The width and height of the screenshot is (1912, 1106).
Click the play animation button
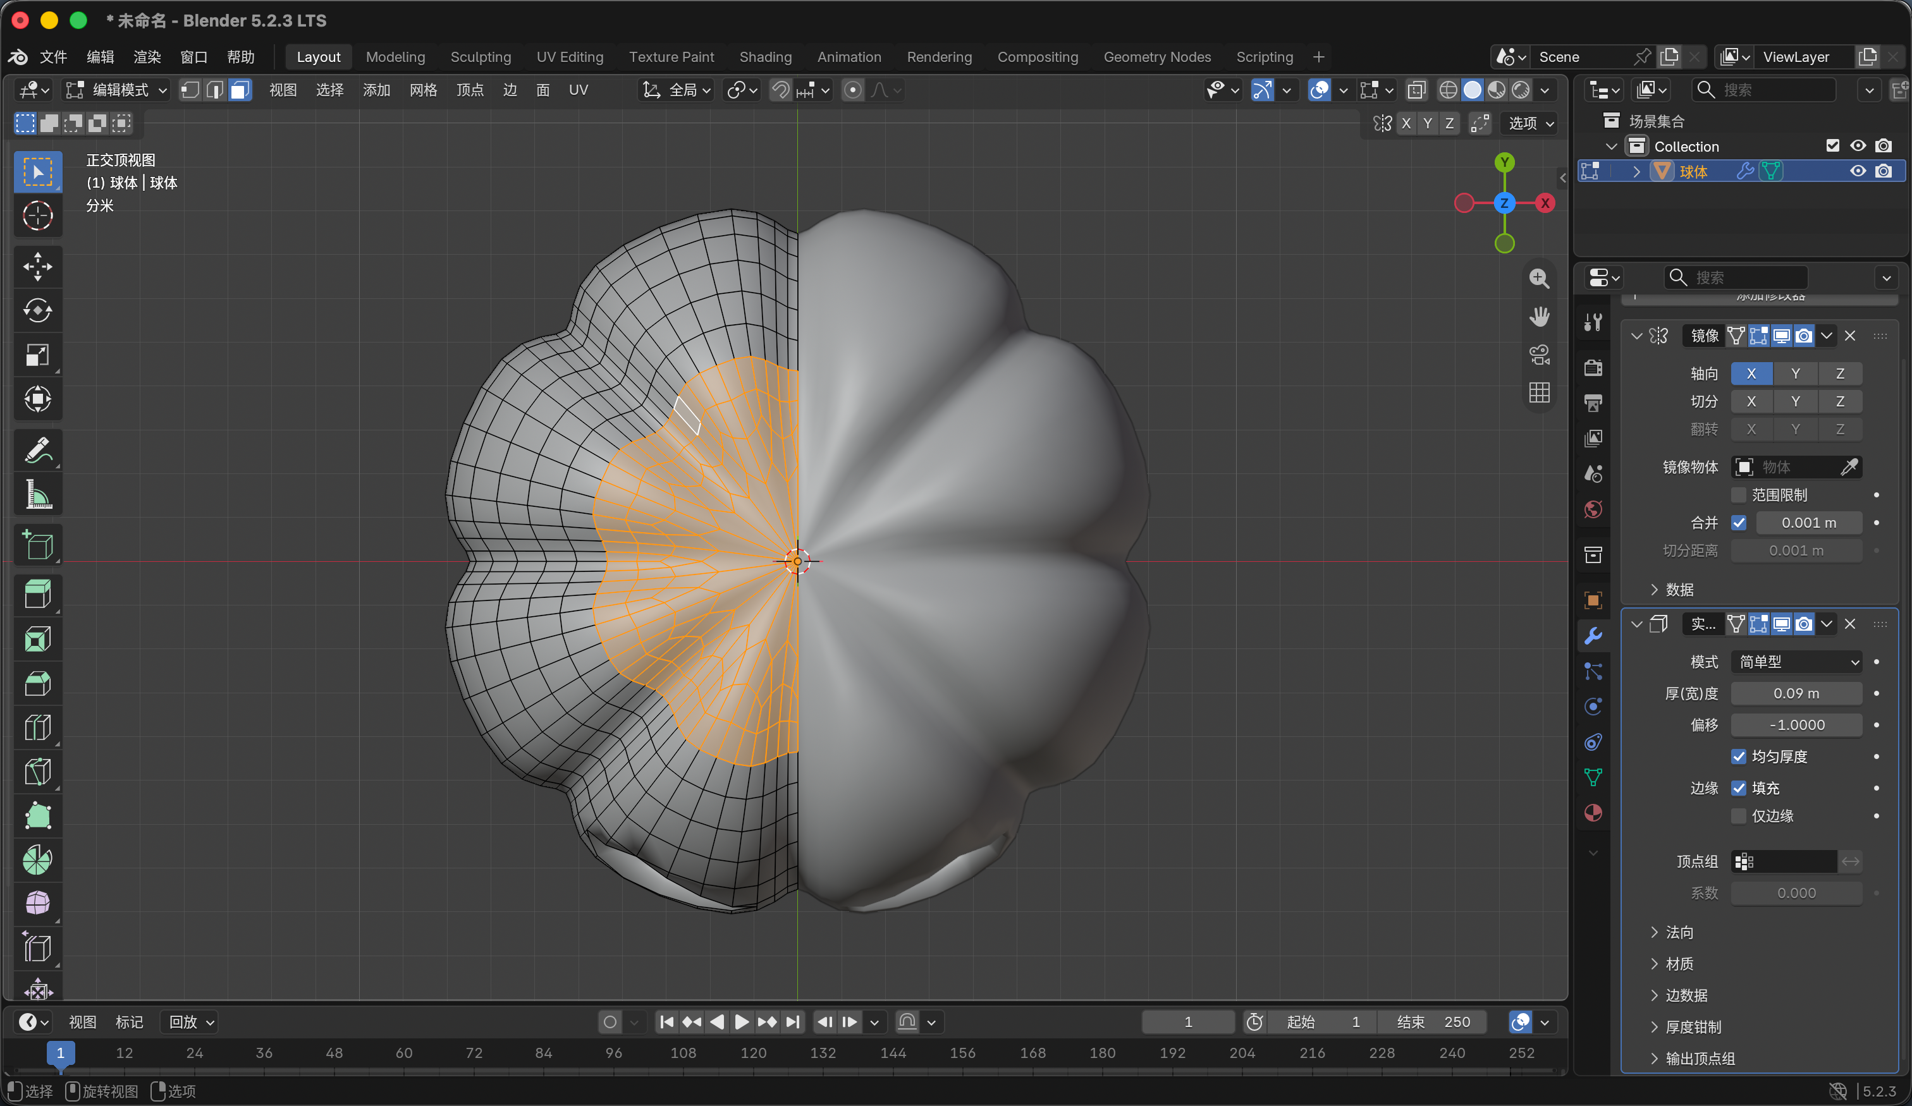(741, 1022)
